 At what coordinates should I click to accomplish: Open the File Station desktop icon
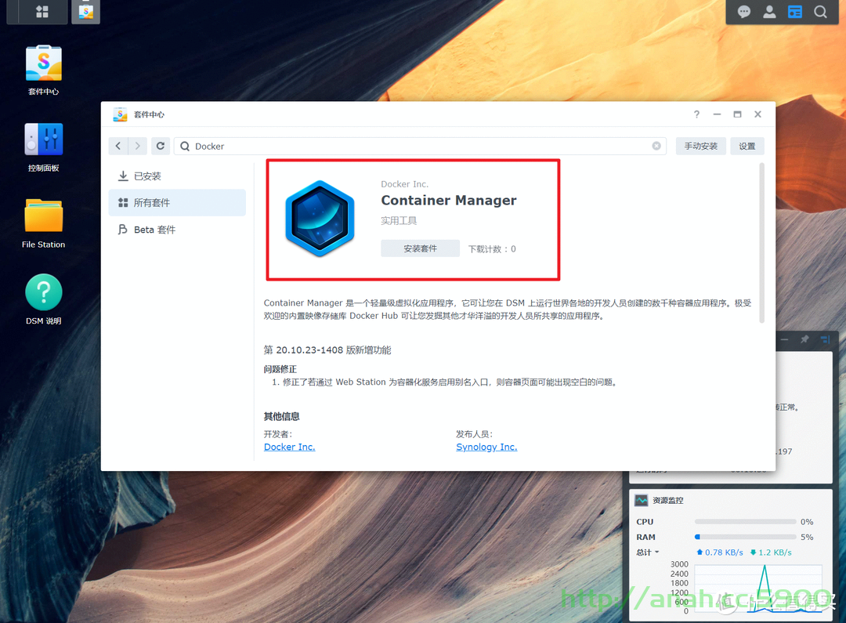(43, 223)
